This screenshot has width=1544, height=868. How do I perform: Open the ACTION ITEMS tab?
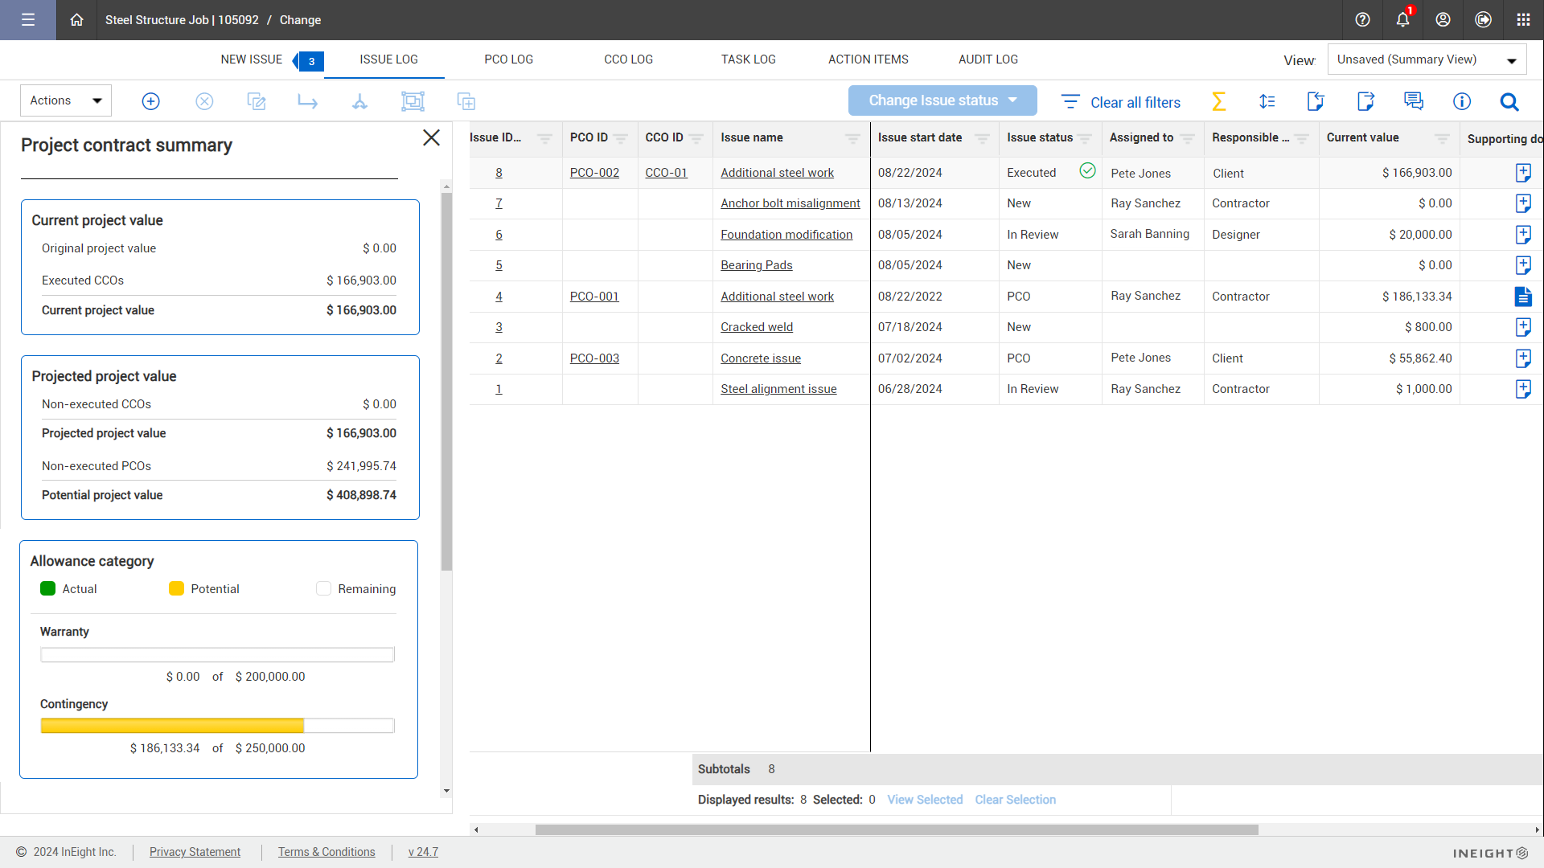pyautogui.click(x=868, y=59)
